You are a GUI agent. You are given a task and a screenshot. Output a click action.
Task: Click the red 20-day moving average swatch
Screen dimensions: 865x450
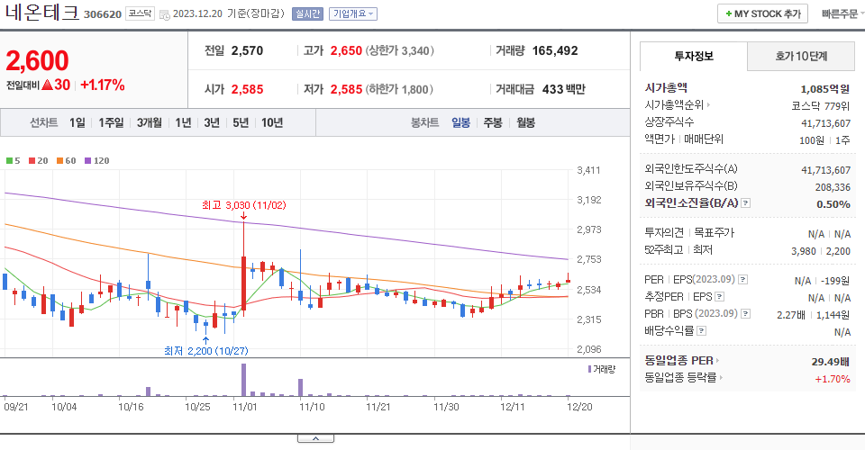click(32, 161)
